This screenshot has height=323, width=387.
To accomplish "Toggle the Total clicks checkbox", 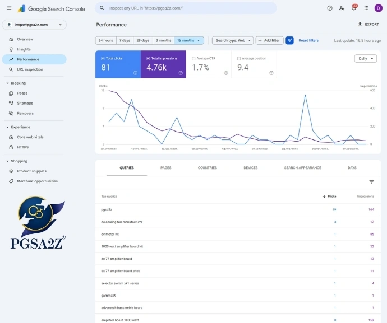I will tap(103, 58).
